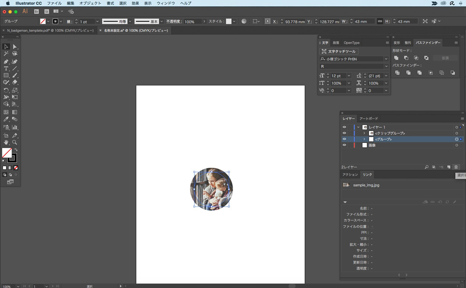
Task: Switch to the アートボード tab
Action: point(368,119)
